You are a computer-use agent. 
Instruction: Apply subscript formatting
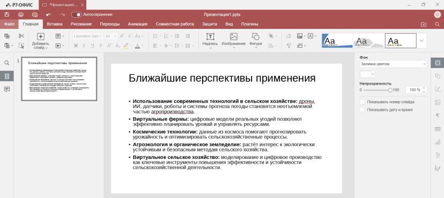coord(118,45)
